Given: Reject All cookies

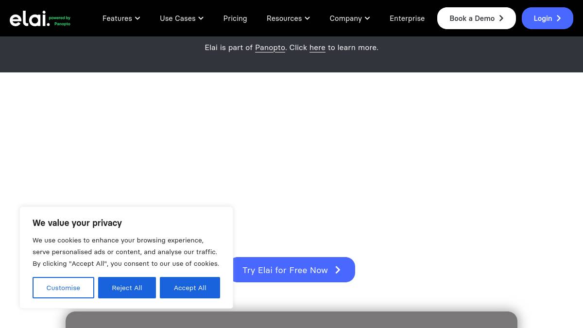Looking at the screenshot, I should click(127, 288).
